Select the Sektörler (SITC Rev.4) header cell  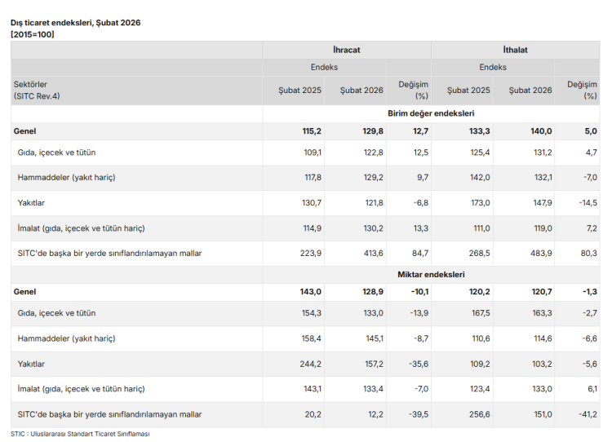pos(37,90)
